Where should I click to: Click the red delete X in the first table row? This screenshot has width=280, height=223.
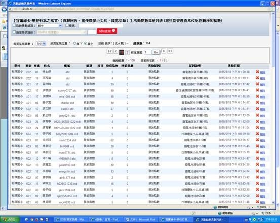pos(257,72)
